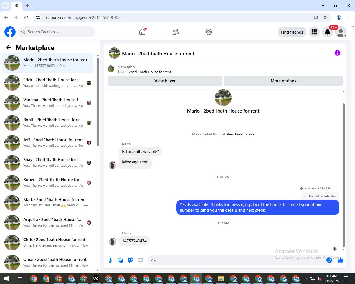The width and height of the screenshot is (355, 284).
Task: Click the 'Message sent' bubble
Action: [135, 163]
